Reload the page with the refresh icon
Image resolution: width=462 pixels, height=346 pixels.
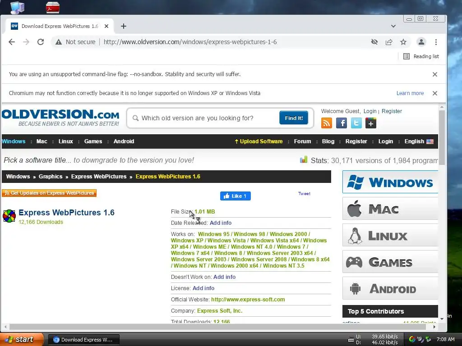[41, 42]
